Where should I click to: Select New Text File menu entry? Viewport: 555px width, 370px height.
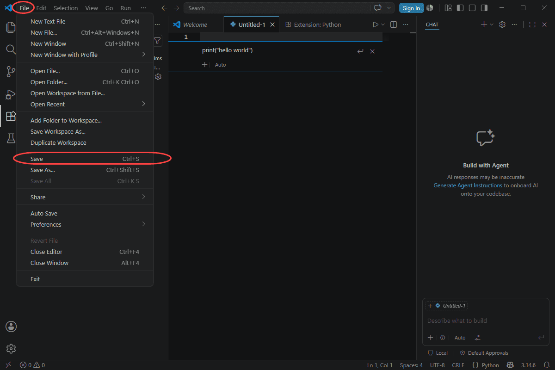[x=85, y=21]
